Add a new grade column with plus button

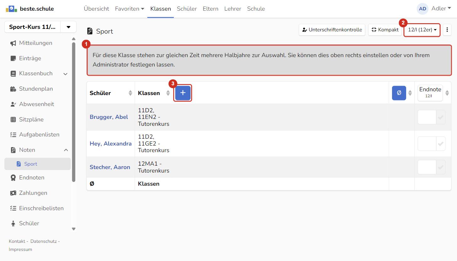point(183,93)
